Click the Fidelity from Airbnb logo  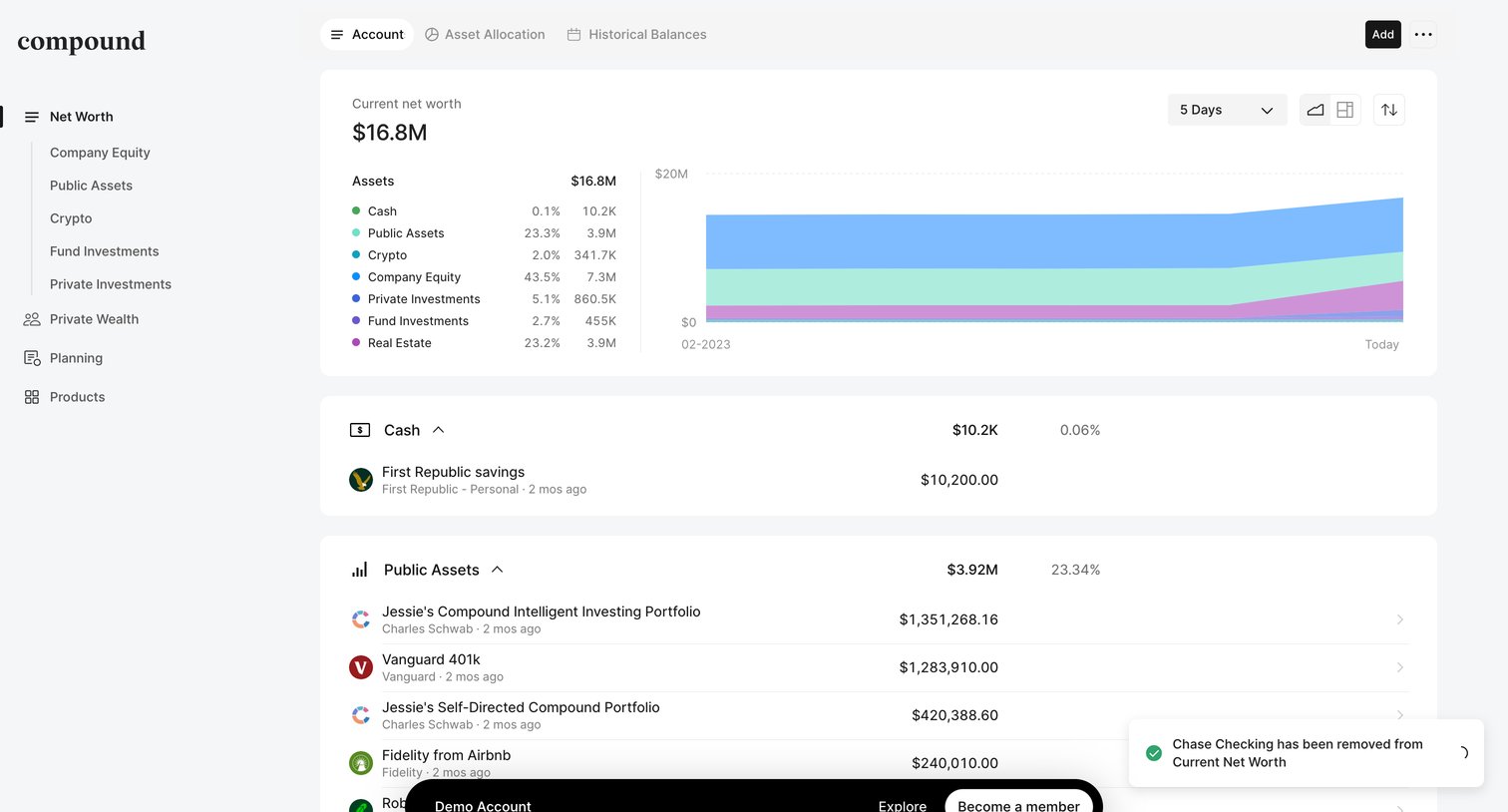coord(361,763)
